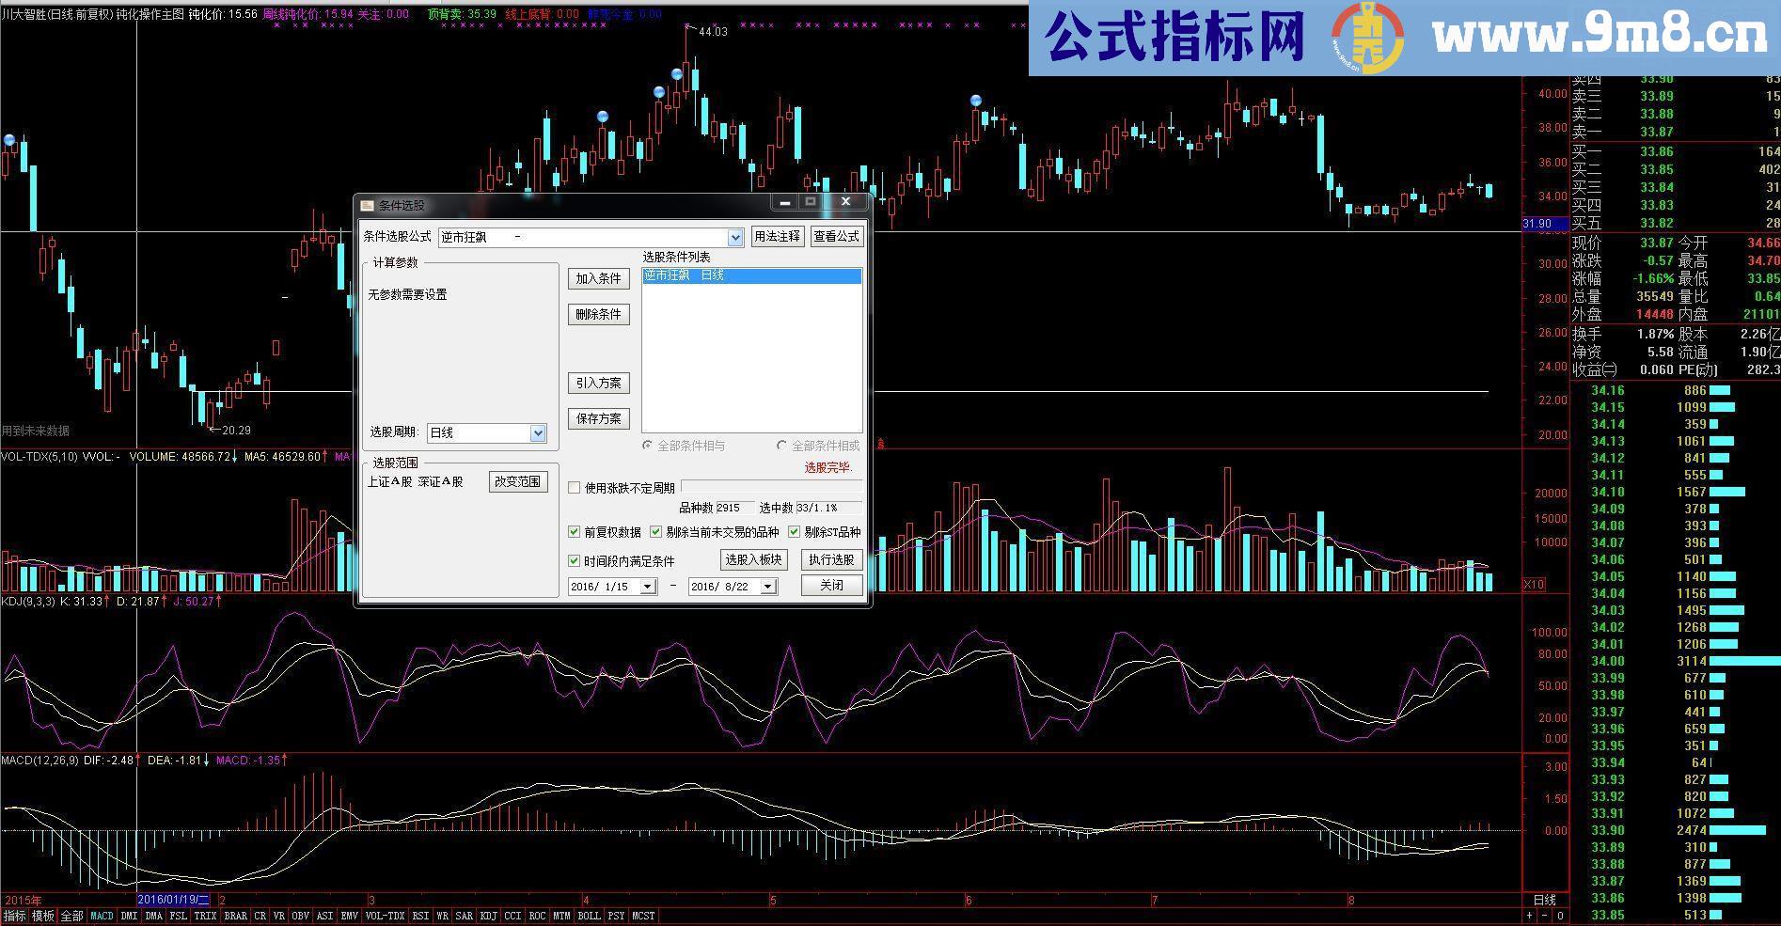This screenshot has height=926, width=1781.
Task: Click the 模板 (template) button
Action: tap(40, 915)
